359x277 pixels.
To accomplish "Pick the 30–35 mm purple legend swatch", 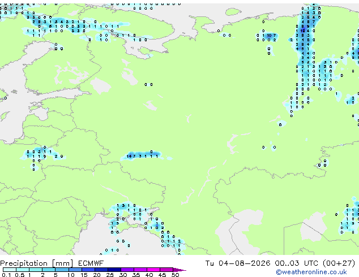I will click(127, 270).
